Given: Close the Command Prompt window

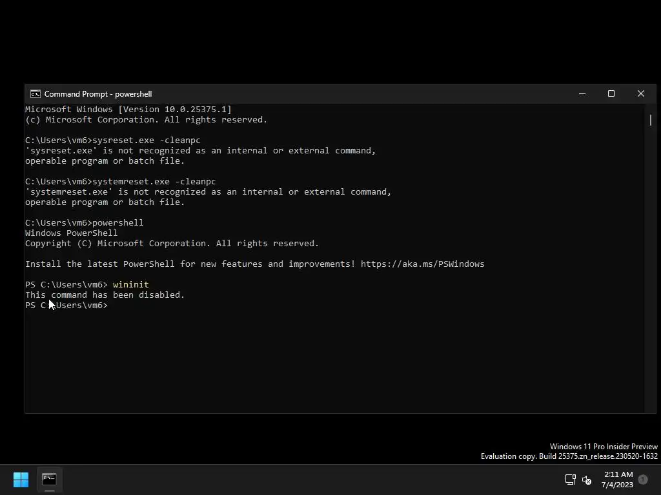Looking at the screenshot, I should (641, 94).
